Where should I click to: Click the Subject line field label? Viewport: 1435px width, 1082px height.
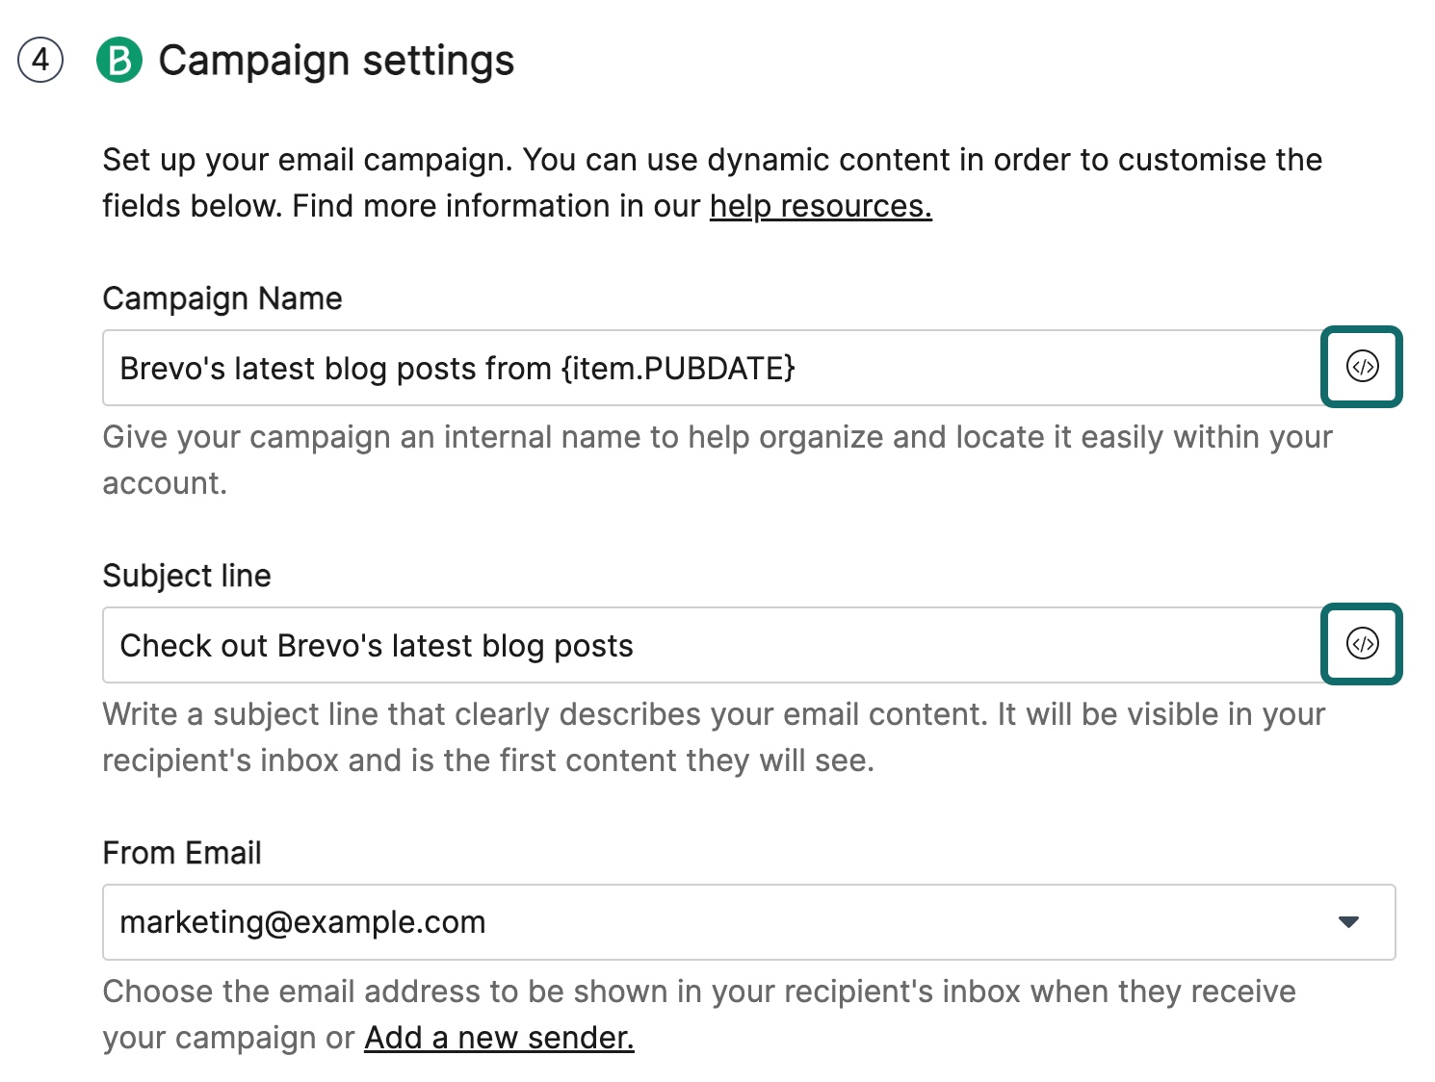tap(187, 576)
